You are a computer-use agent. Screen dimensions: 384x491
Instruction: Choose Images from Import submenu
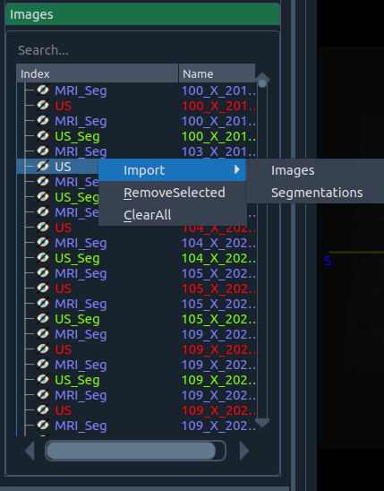[293, 170]
